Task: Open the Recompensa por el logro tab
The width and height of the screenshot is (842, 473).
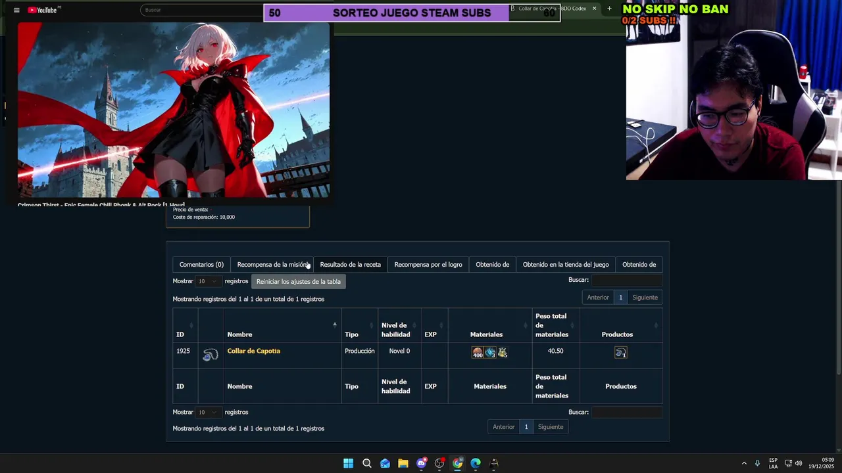Action: click(x=428, y=265)
